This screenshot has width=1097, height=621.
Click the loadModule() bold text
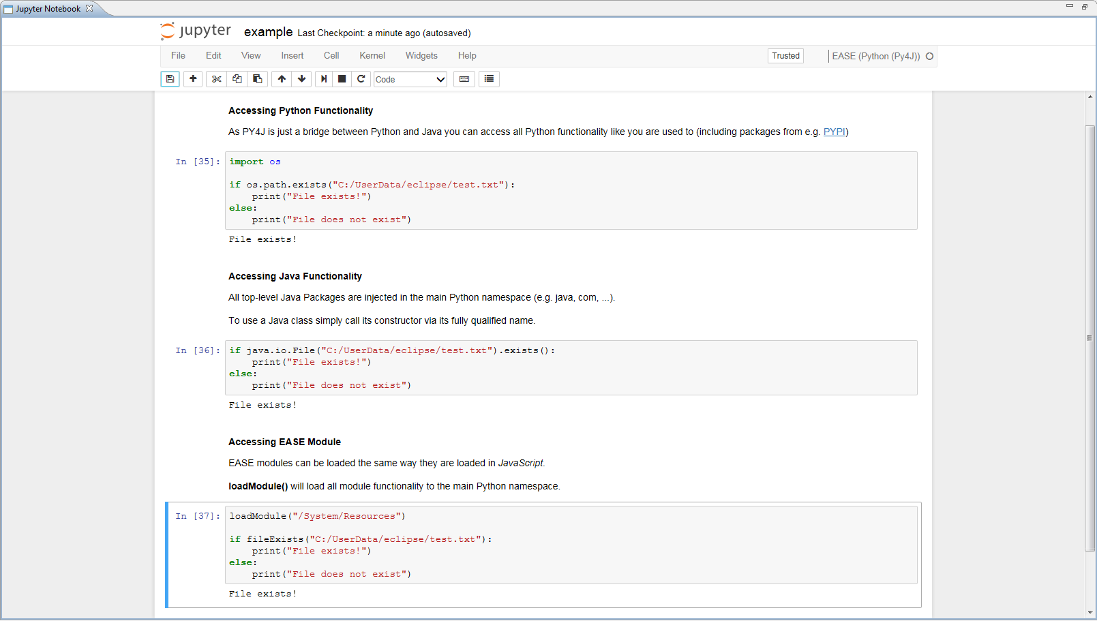click(x=258, y=486)
